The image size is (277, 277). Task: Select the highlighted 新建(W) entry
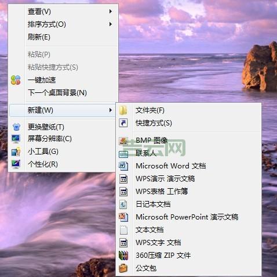tap(63, 110)
